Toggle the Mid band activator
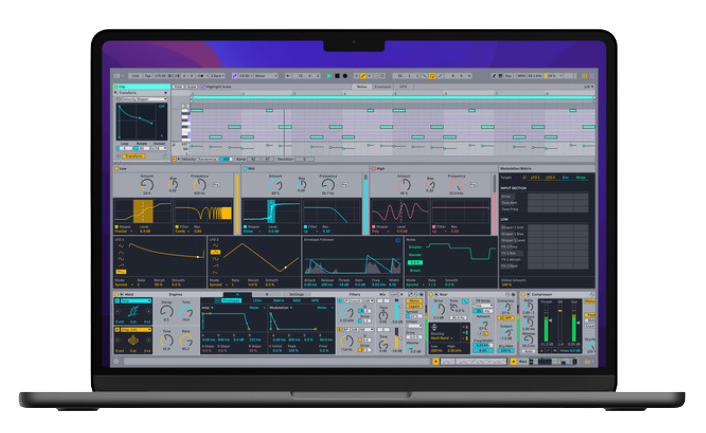This screenshot has height=433, width=706. tap(245, 169)
